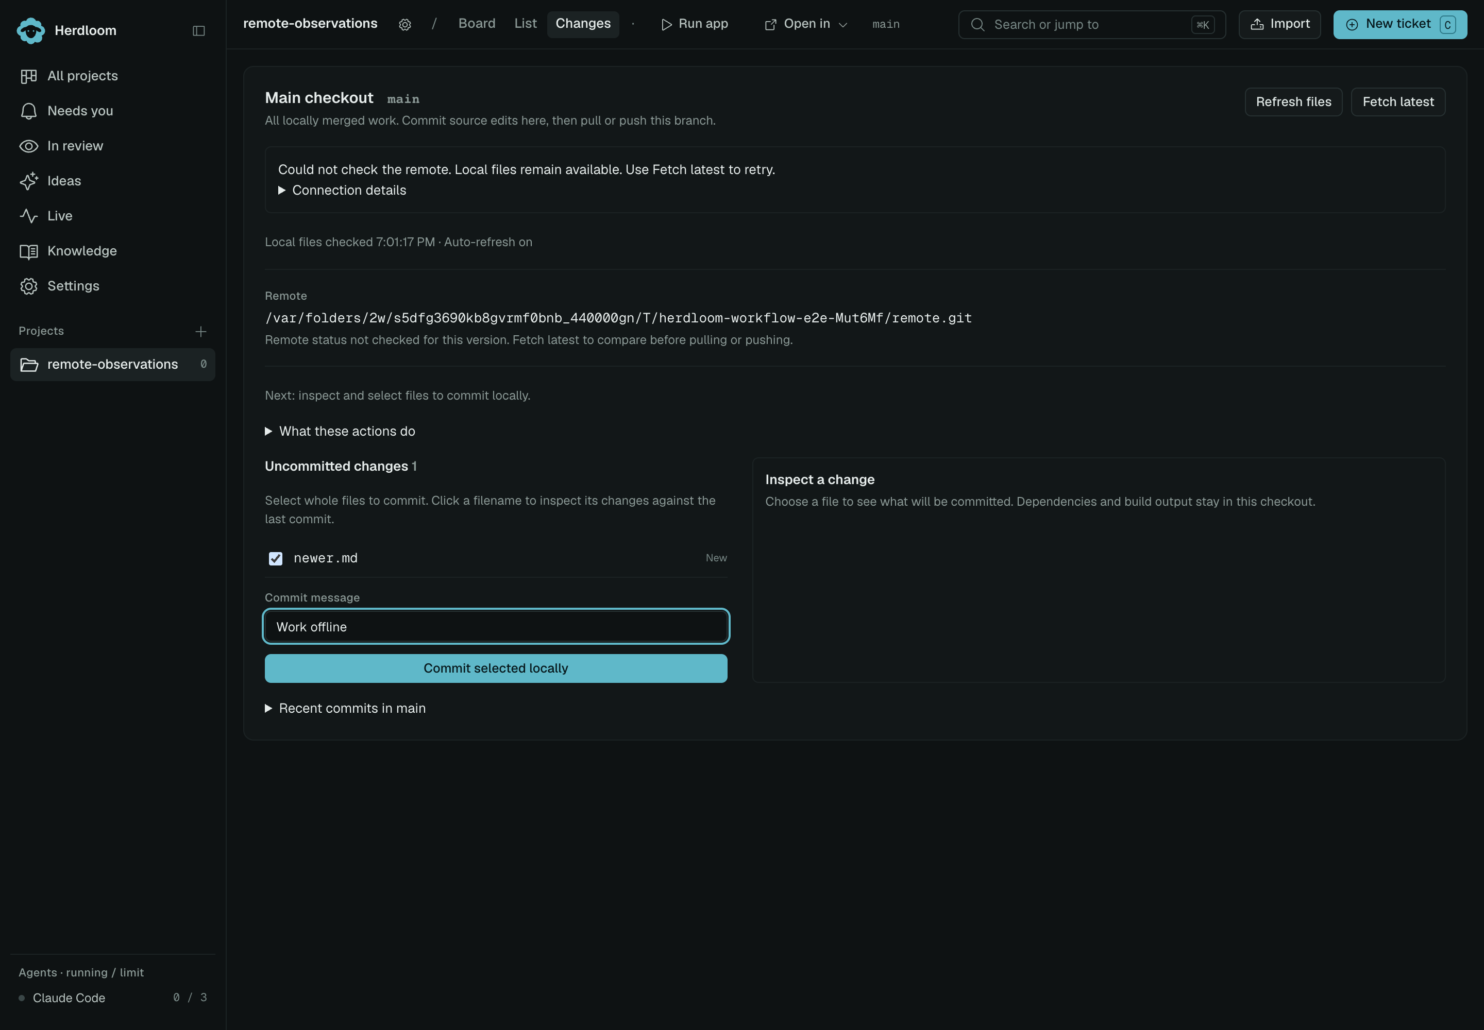Open the Open in dropdown chevron
This screenshot has height=1030, width=1484.
click(842, 25)
